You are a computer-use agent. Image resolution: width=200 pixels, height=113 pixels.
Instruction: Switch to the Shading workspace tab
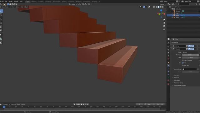(64, 2)
